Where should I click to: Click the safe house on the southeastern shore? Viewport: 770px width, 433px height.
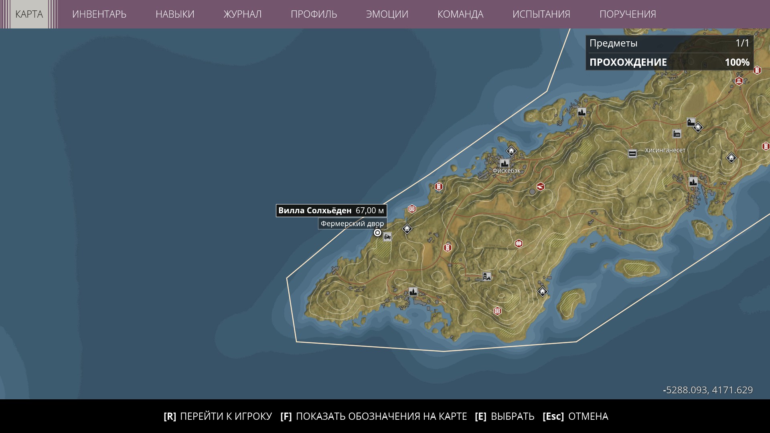(x=542, y=291)
